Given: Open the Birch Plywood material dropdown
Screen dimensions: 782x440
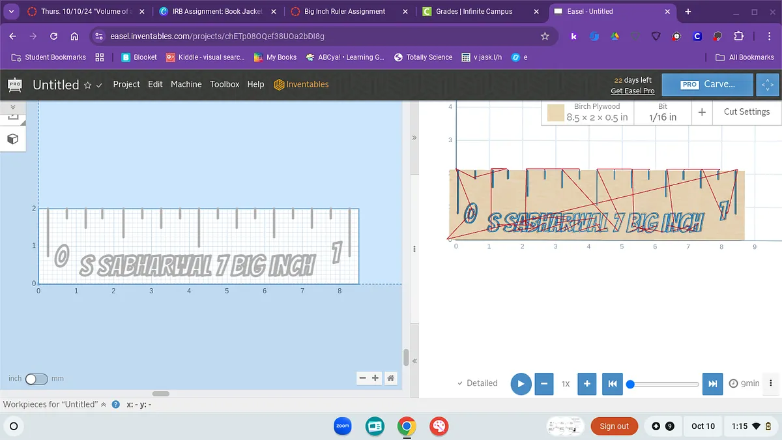Looking at the screenshot, I should pyautogui.click(x=588, y=112).
